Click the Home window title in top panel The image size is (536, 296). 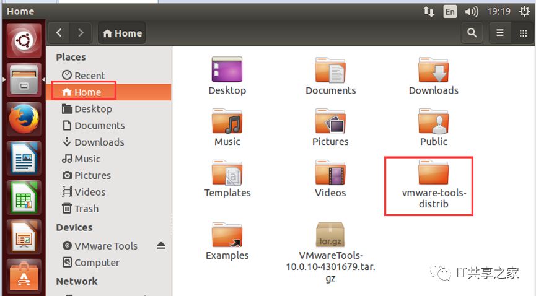pos(20,11)
